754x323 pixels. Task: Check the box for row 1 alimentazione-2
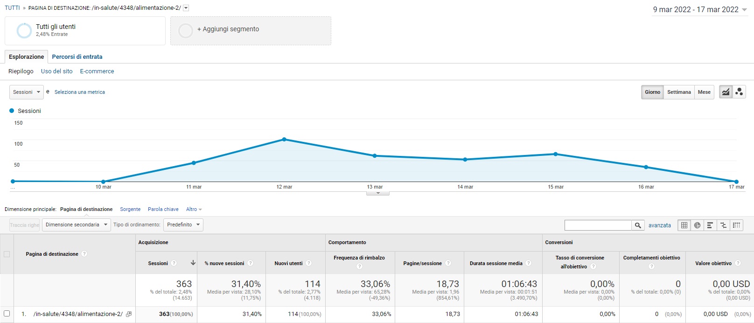[x=7, y=314]
